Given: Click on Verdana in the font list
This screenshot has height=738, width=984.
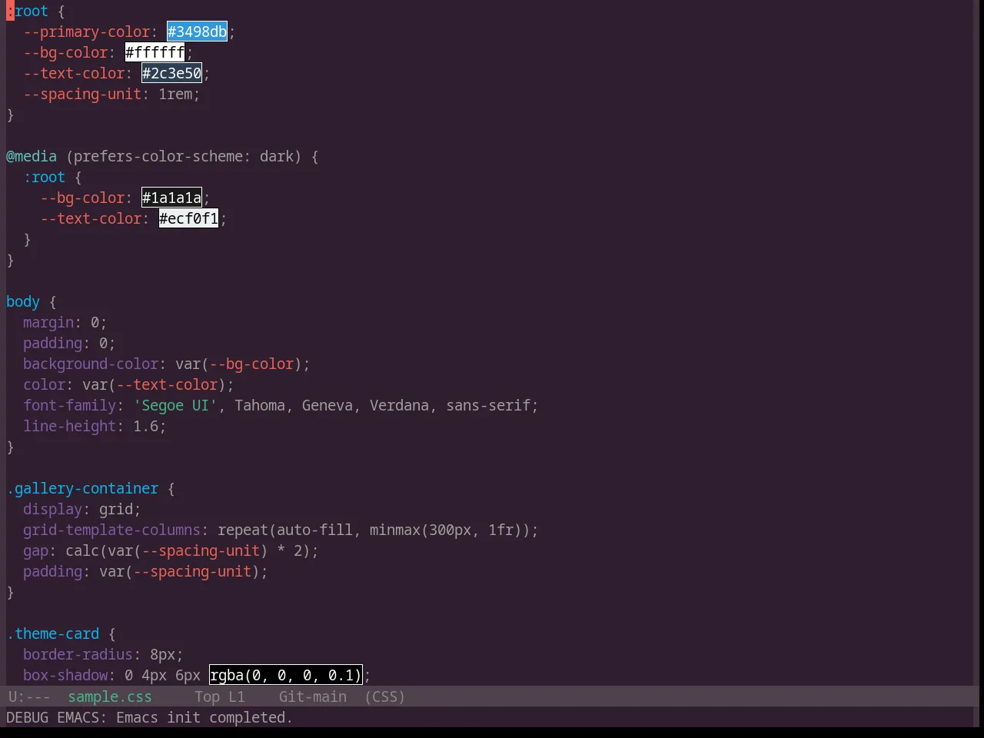Looking at the screenshot, I should click(x=399, y=405).
